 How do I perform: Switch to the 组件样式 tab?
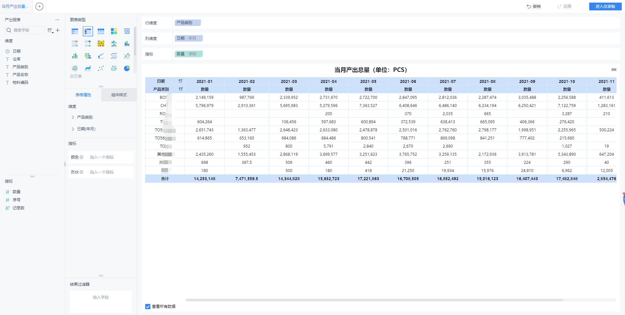click(119, 95)
